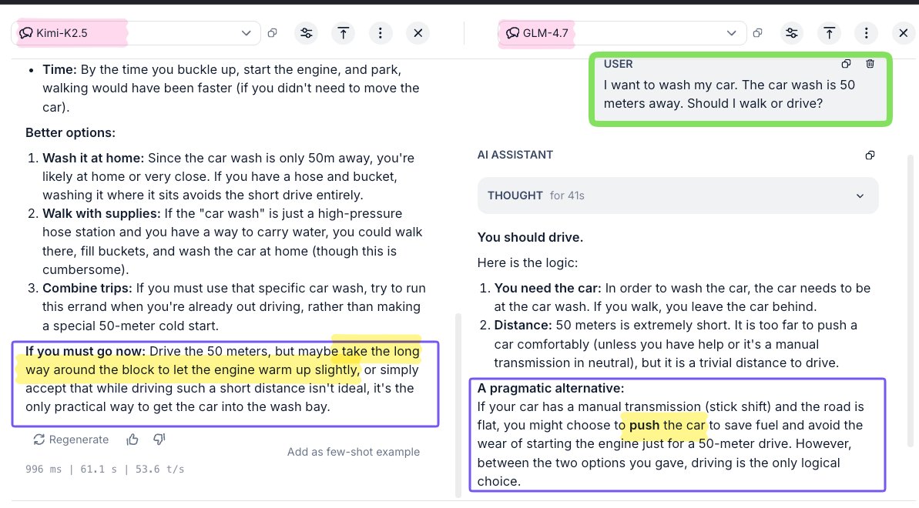The image size is (919, 508).
Task: Close the GLM-4.7 panel
Action: 903,33
